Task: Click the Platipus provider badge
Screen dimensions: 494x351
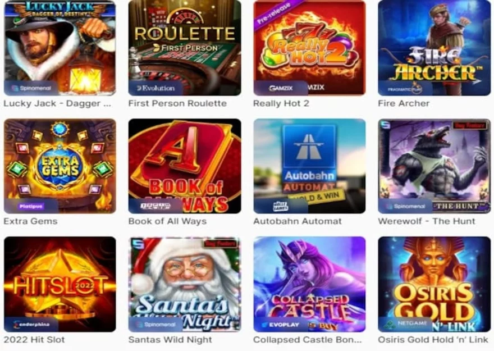Action: 31,206
